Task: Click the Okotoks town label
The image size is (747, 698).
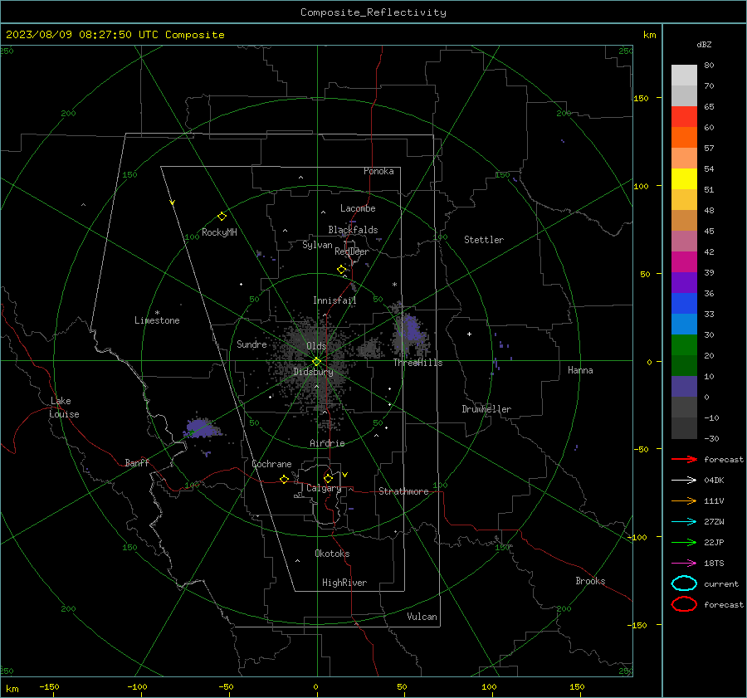Action: [332, 554]
